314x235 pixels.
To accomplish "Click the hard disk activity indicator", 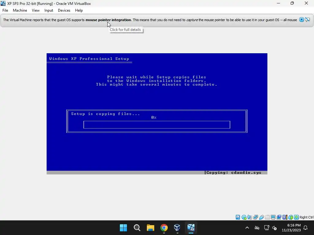I will 238,217.
